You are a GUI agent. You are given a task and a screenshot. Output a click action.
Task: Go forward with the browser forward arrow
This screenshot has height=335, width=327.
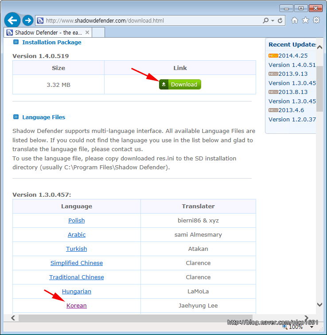tap(28, 20)
